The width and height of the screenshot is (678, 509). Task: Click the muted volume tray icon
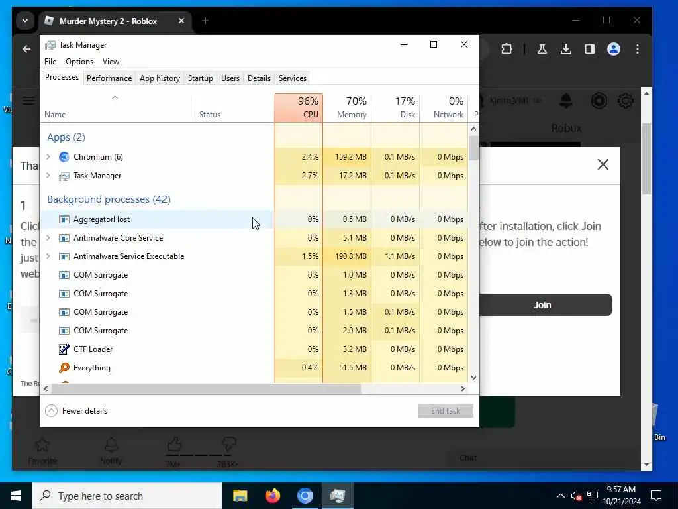click(x=575, y=496)
